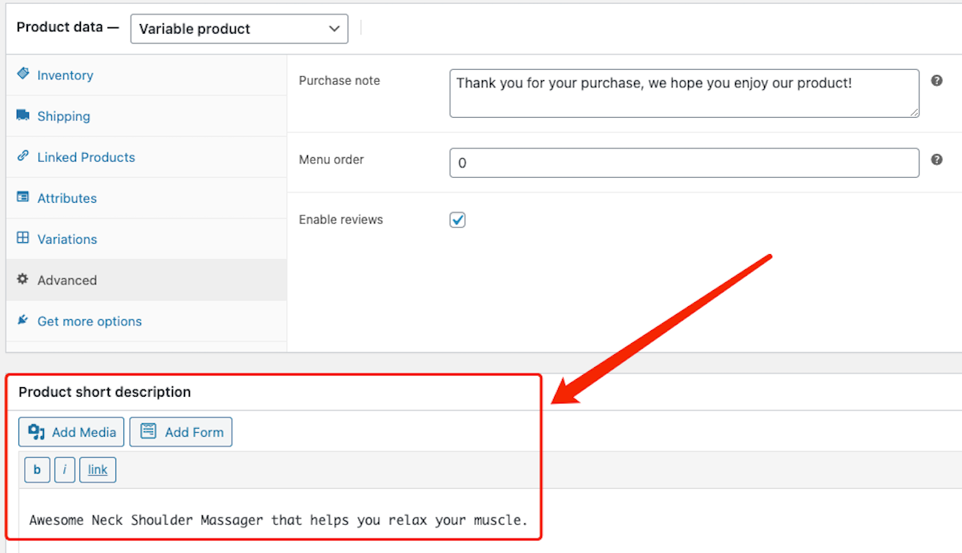This screenshot has width=962, height=553.
Task: Open the Inventory tab
Action: (146, 75)
